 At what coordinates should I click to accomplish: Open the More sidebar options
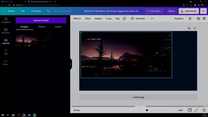(x=6, y=62)
